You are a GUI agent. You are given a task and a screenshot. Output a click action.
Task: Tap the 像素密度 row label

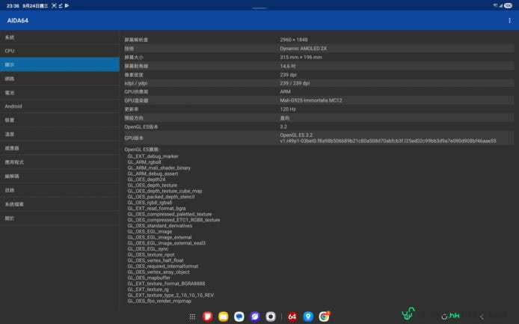[x=134, y=75]
